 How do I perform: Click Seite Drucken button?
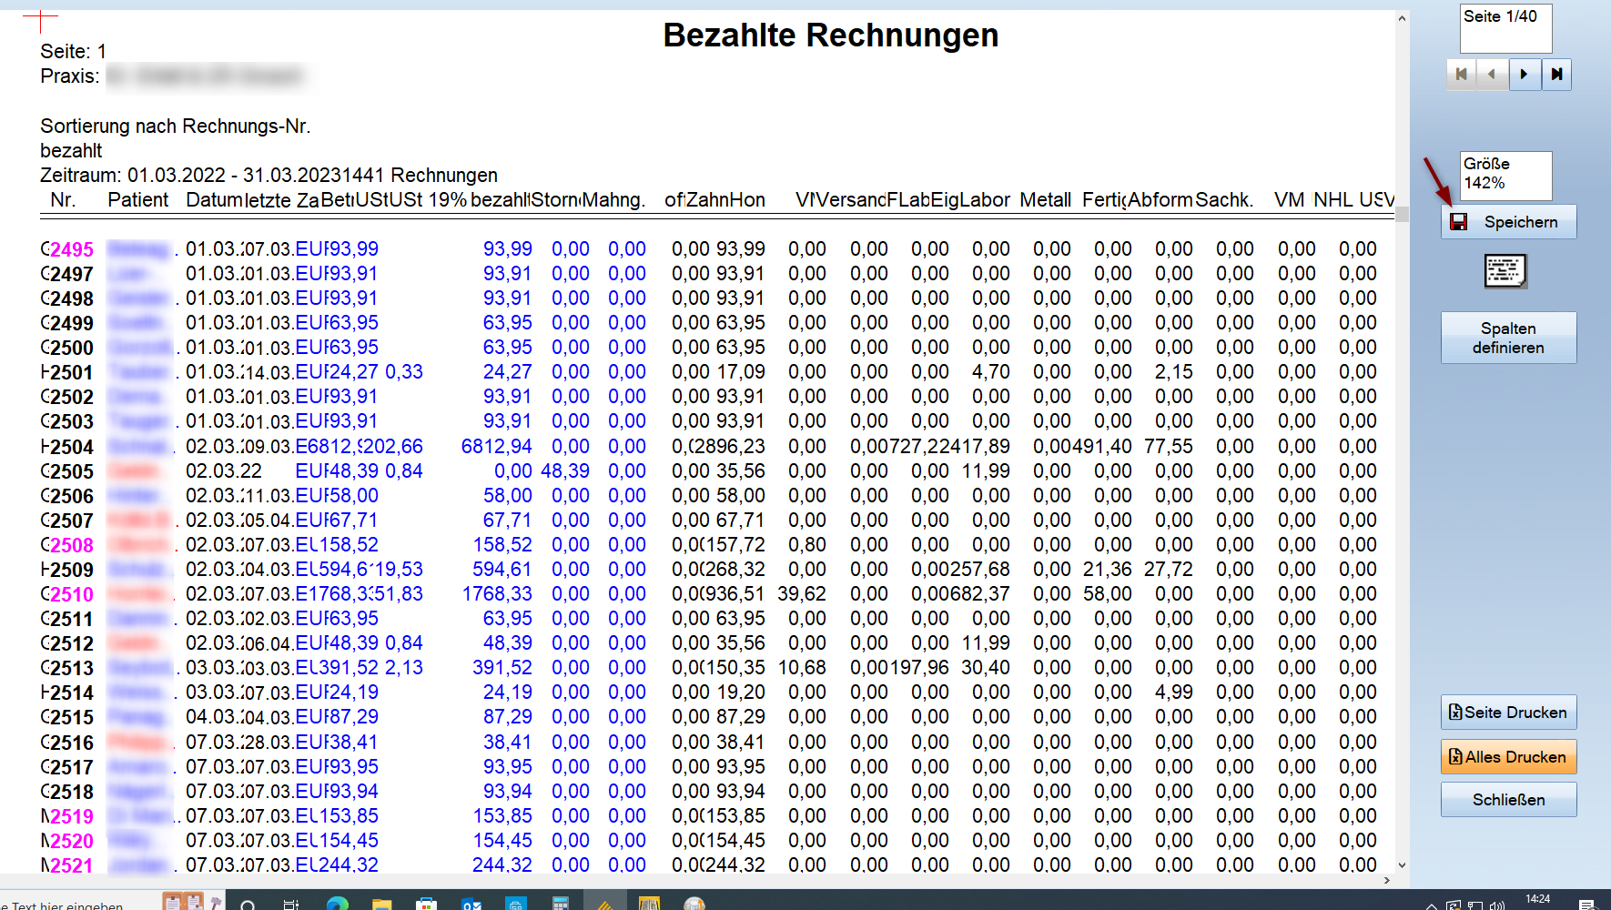pyautogui.click(x=1508, y=713)
